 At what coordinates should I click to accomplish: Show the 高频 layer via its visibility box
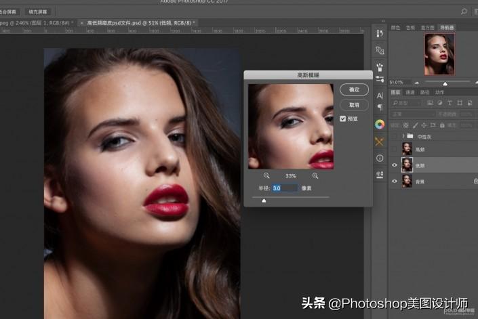[395, 149]
